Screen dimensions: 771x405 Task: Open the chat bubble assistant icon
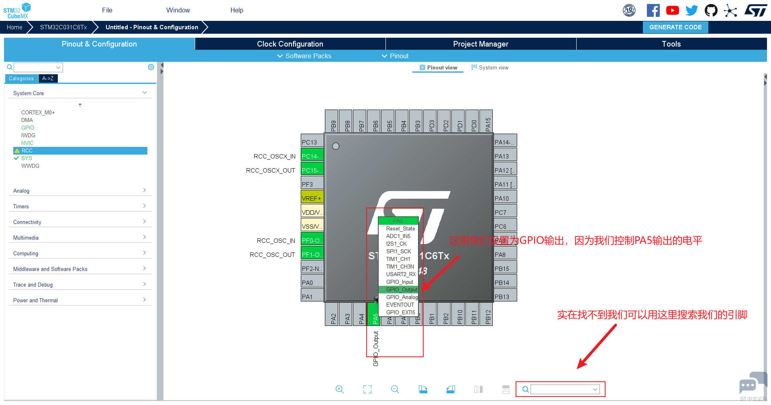point(753,383)
